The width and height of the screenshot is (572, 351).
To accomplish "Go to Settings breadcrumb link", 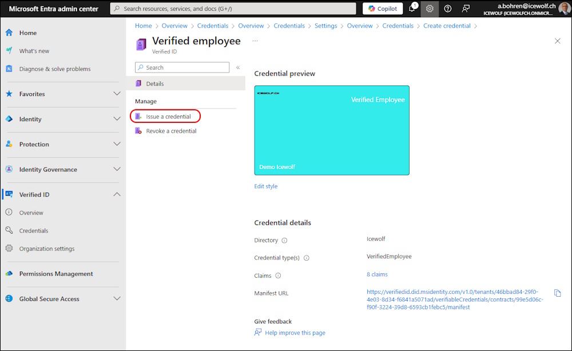I will (x=326, y=26).
